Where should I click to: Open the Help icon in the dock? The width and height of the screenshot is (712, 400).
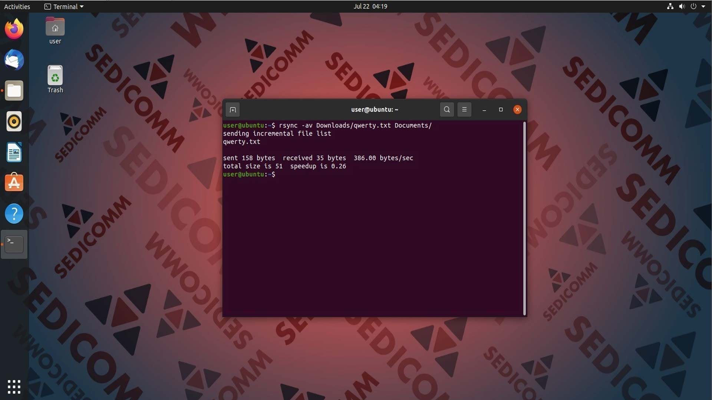[x=14, y=213]
